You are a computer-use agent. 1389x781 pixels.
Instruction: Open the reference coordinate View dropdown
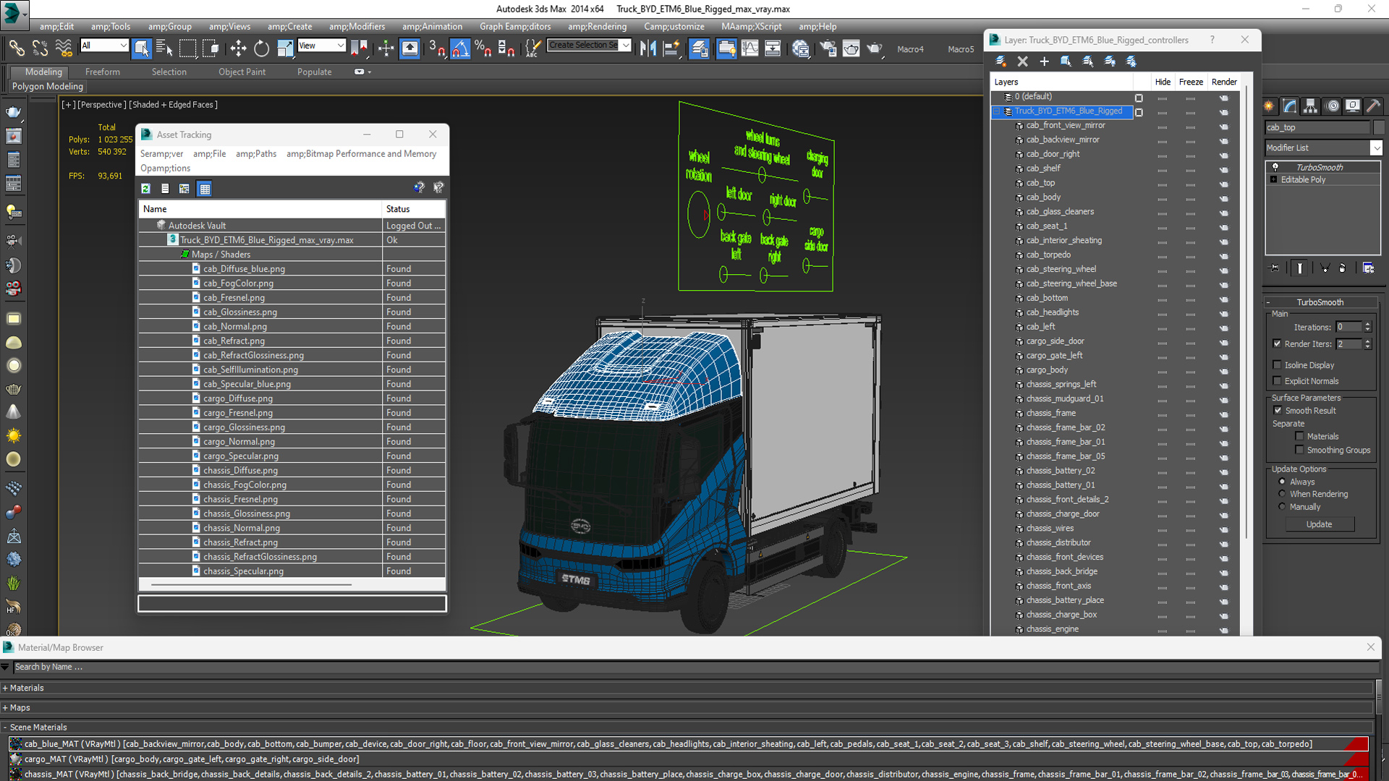340,46
